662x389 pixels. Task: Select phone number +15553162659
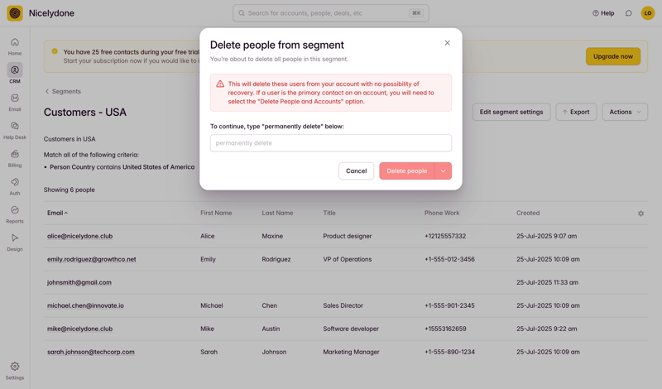(445, 329)
